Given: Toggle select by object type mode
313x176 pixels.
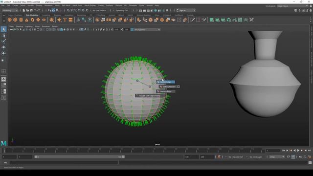Looking at the screenshot, I should [x=53, y=10].
